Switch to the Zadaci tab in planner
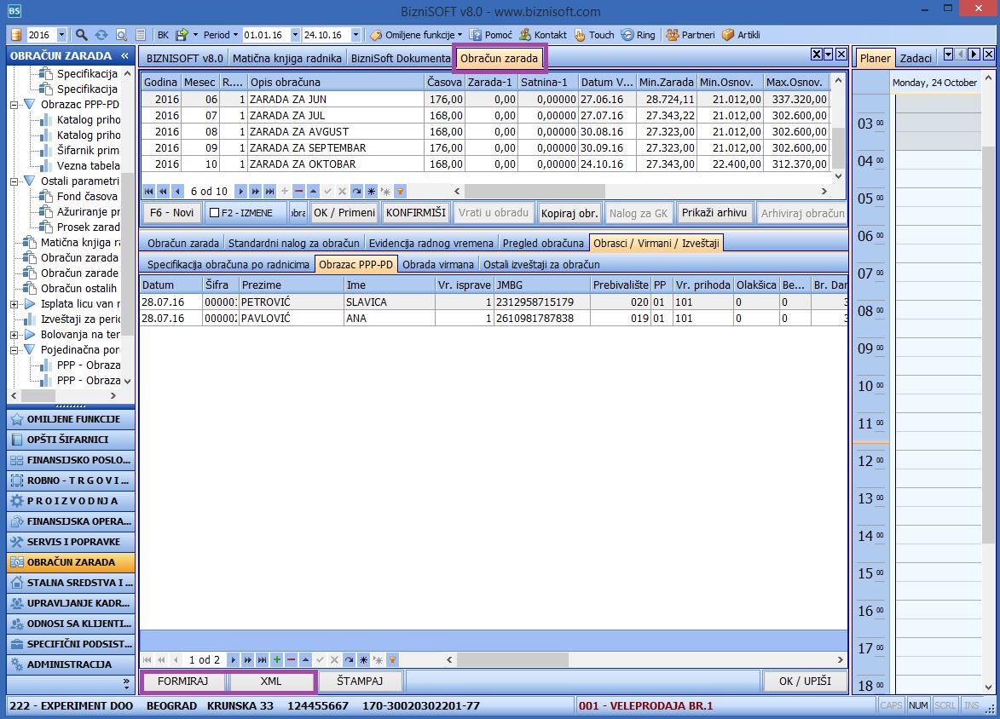 coord(916,58)
